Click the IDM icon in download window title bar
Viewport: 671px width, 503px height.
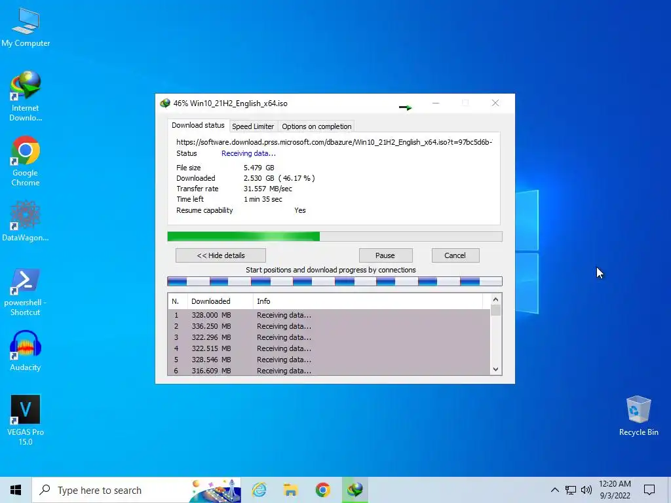click(164, 103)
